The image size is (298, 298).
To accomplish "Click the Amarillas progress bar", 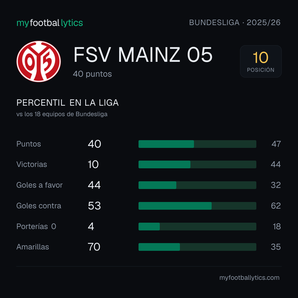I will tap(197, 247).
